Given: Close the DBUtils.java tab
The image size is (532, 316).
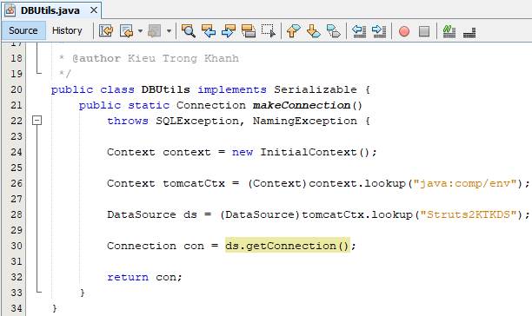Looking at the screenshot, I should [94, 10].
